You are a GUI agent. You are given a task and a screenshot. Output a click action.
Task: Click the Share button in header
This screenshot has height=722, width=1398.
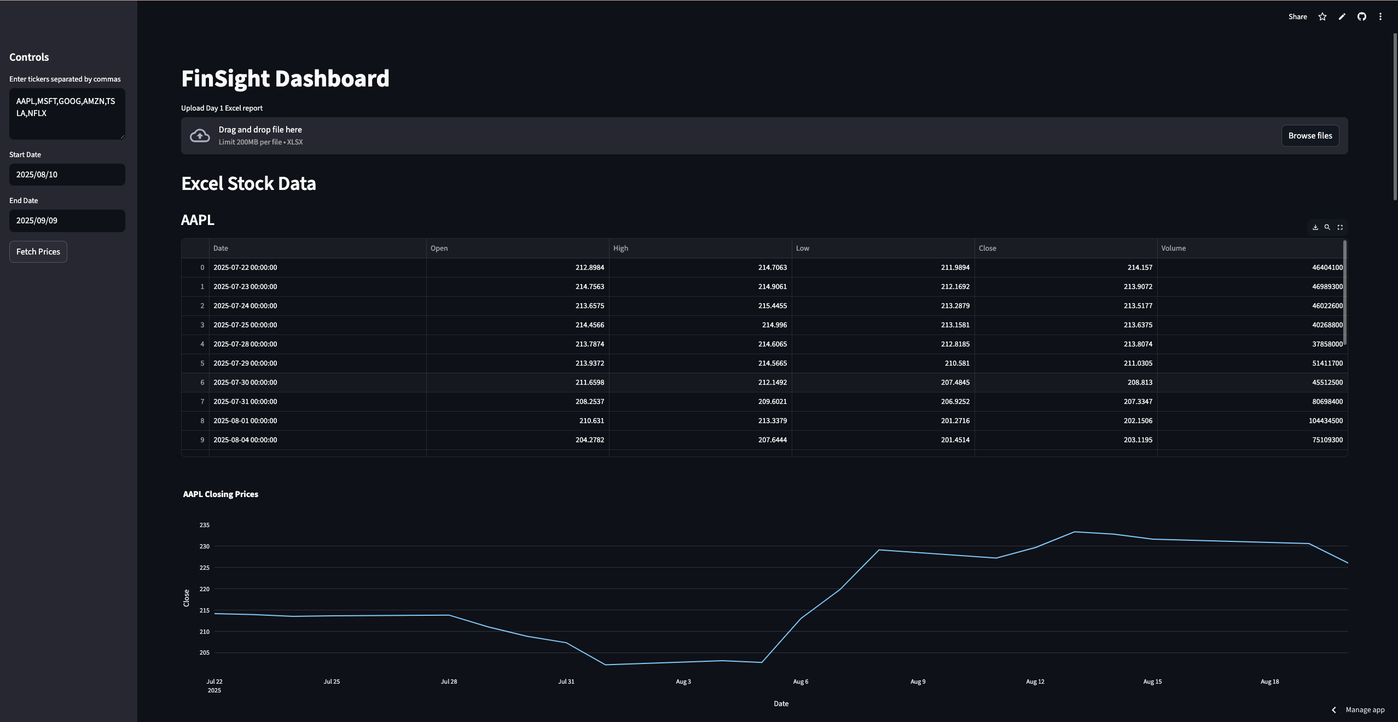[x=1297, y=16]
